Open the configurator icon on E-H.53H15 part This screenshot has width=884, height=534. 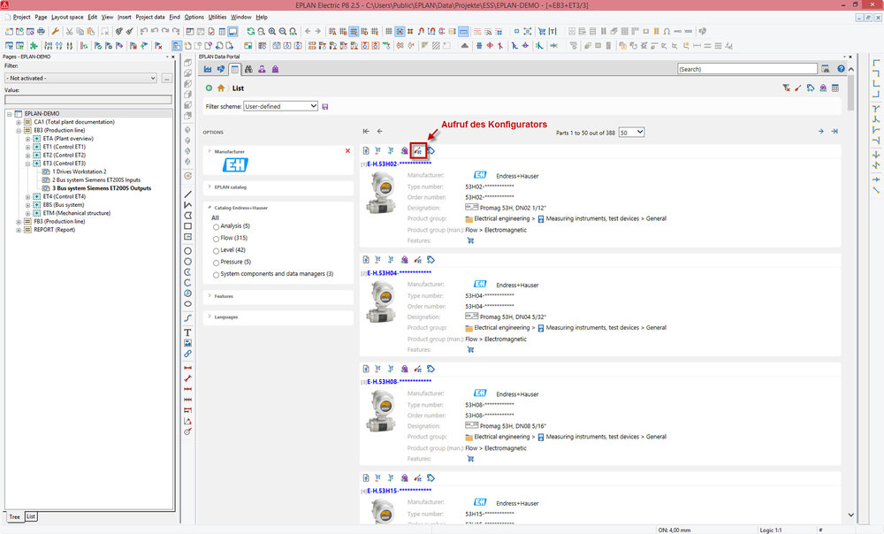point(418,478)
